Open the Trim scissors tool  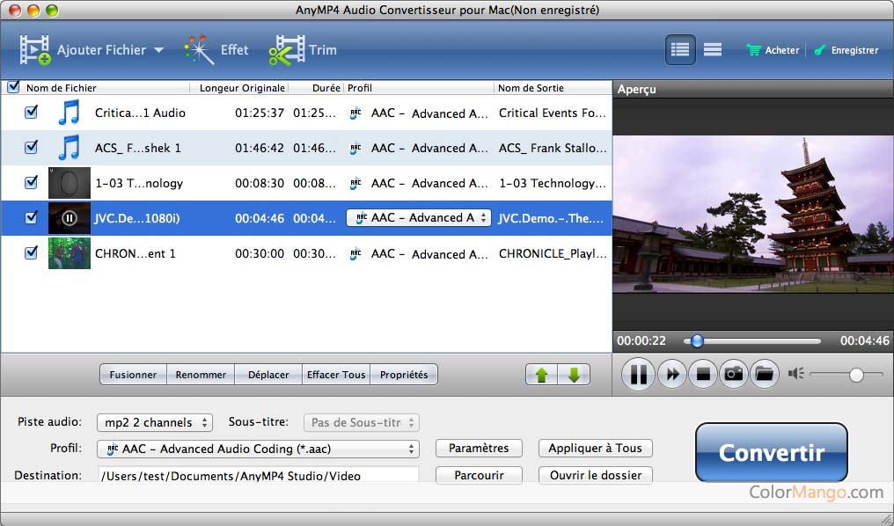click(x=286, y=49)
